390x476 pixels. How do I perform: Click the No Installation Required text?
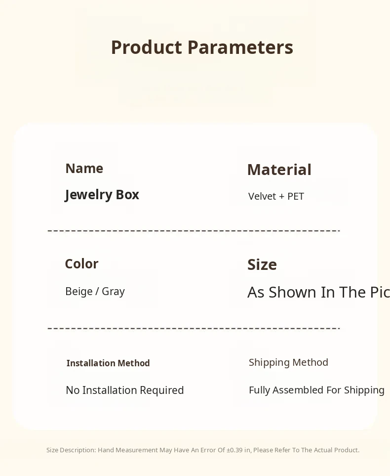click(124, 390)
